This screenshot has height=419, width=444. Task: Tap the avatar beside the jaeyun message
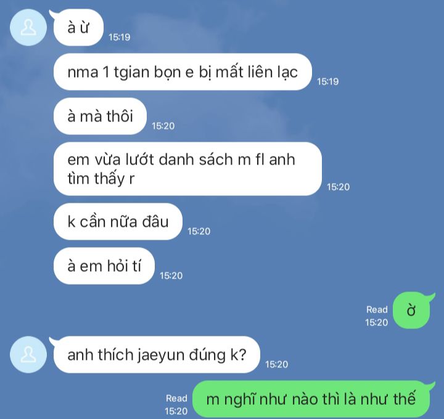click(x=28, y=354)
